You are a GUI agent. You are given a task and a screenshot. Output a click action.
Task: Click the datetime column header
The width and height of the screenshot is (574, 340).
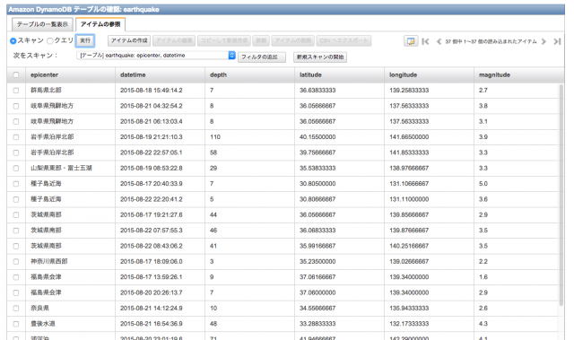click(x=160, y=74)
